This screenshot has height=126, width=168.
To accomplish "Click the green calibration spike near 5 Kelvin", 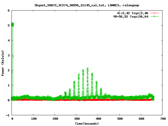I will (x=13, y=24).
